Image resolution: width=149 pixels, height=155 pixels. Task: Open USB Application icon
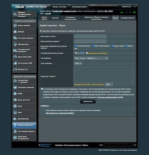[15, 63]
